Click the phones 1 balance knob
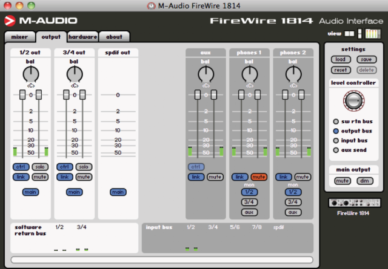This screenshot has width=388, height=269. coord(249,74)
